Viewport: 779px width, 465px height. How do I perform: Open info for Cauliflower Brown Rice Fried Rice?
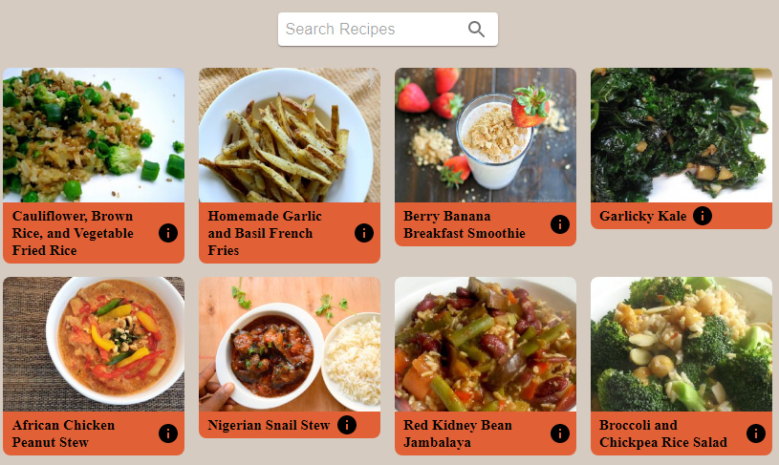[x=168, y=233]
